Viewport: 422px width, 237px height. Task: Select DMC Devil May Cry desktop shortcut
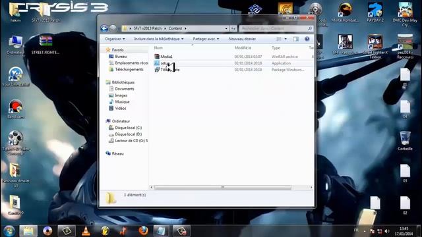click(x=405, y=14)
